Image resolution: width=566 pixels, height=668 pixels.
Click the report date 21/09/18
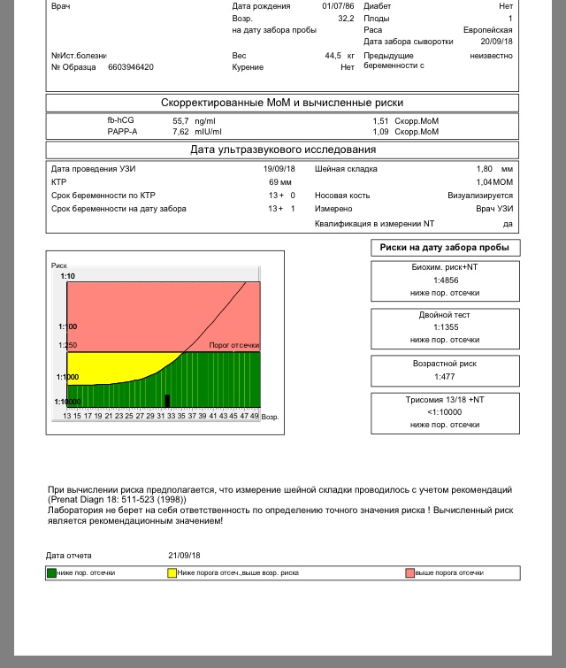[x=184, y=556]
